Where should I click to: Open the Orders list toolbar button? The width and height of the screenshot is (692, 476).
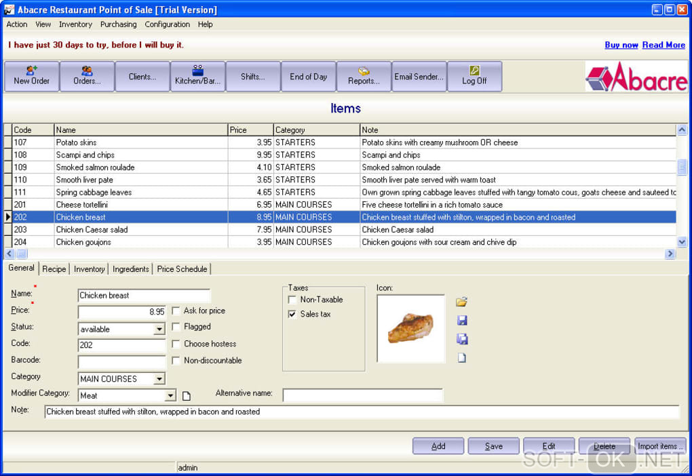point(87,77)
